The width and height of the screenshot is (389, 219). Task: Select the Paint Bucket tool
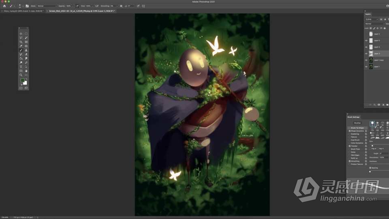click(x=21, y=58)
